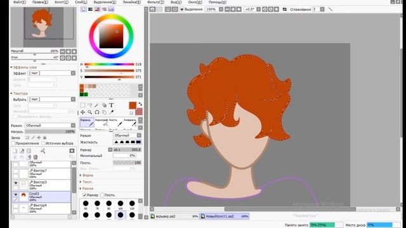Click the brush Размер size field

point(127,149)
